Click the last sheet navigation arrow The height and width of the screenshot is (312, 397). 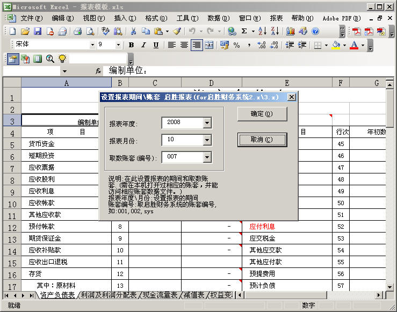[x=32, y=295]
